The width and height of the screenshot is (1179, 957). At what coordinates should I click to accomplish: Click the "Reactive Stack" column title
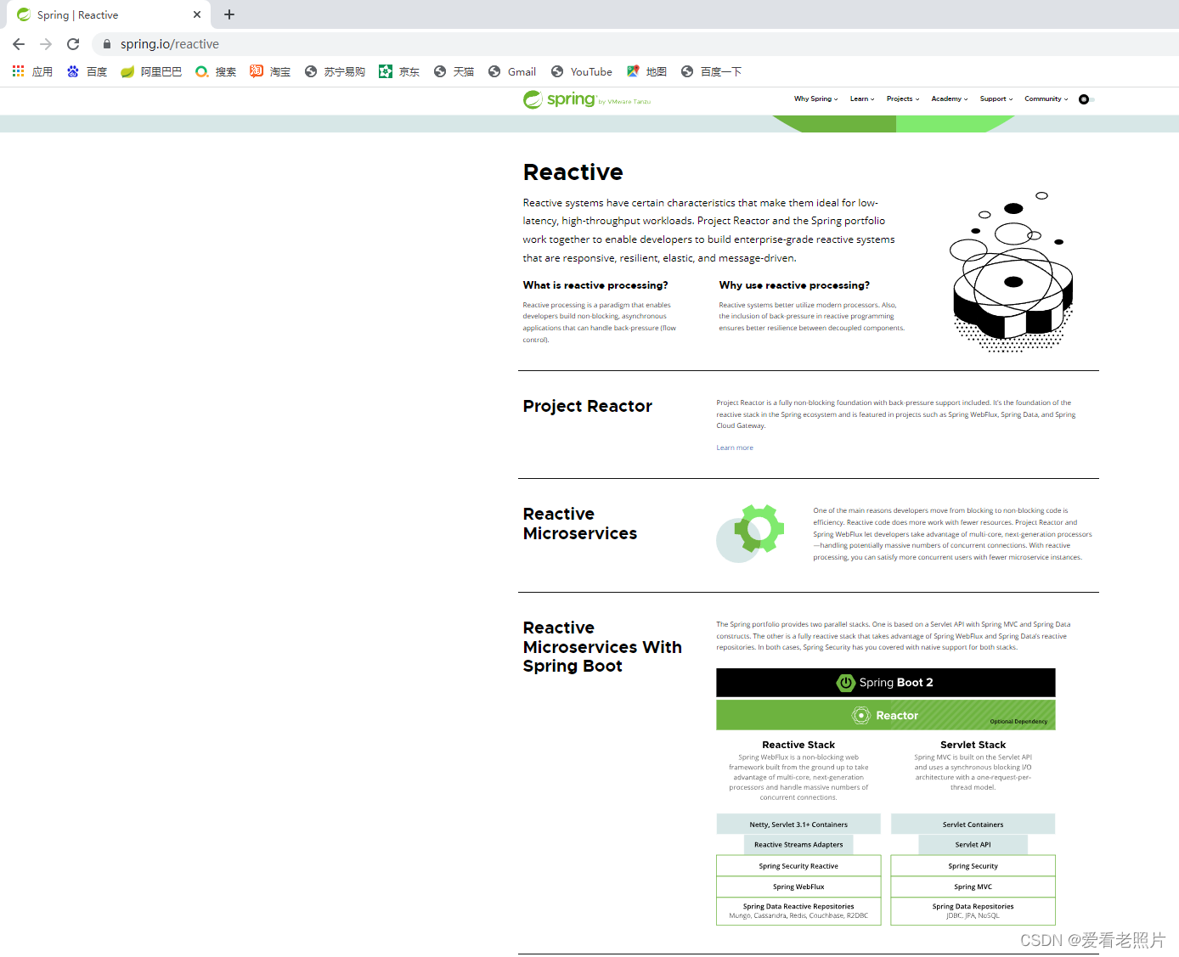coord(798,745)
